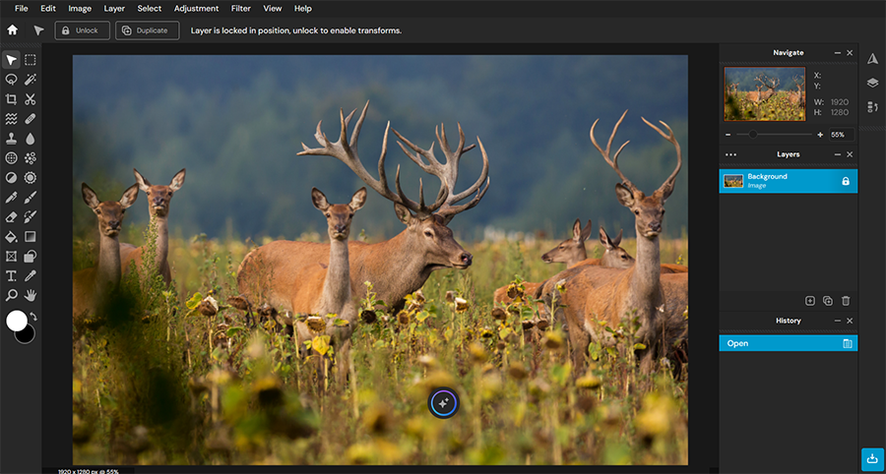Viewport: 886px width, 474px height.
Task: Pick the black background color swatch
Action: pos(28,336)
